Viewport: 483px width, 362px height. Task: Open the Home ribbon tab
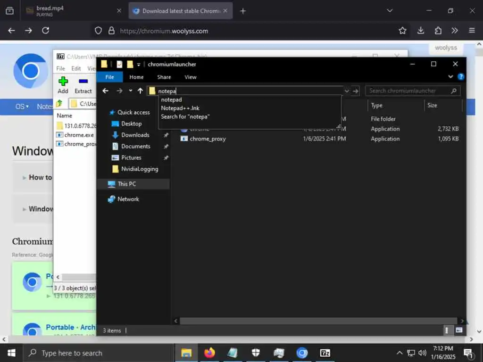tap(136, 77)
